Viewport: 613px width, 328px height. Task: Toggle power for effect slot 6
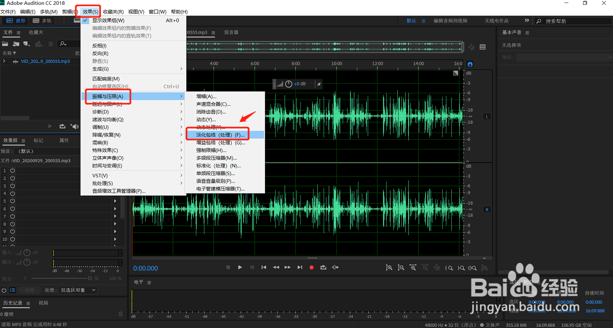[12, 209]
